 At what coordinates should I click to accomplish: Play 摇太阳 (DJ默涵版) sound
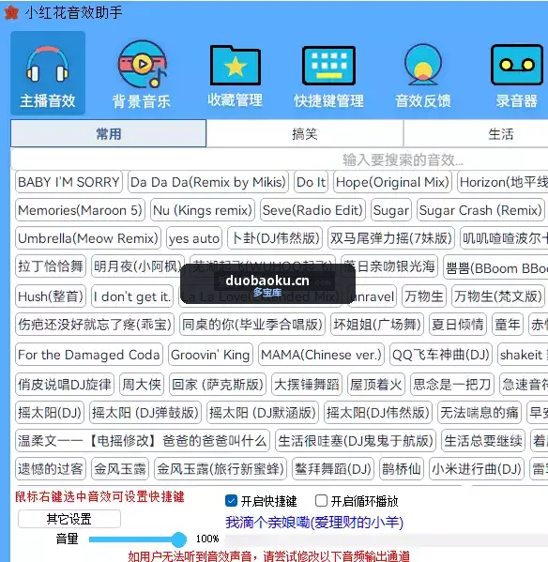coord(263,412)
